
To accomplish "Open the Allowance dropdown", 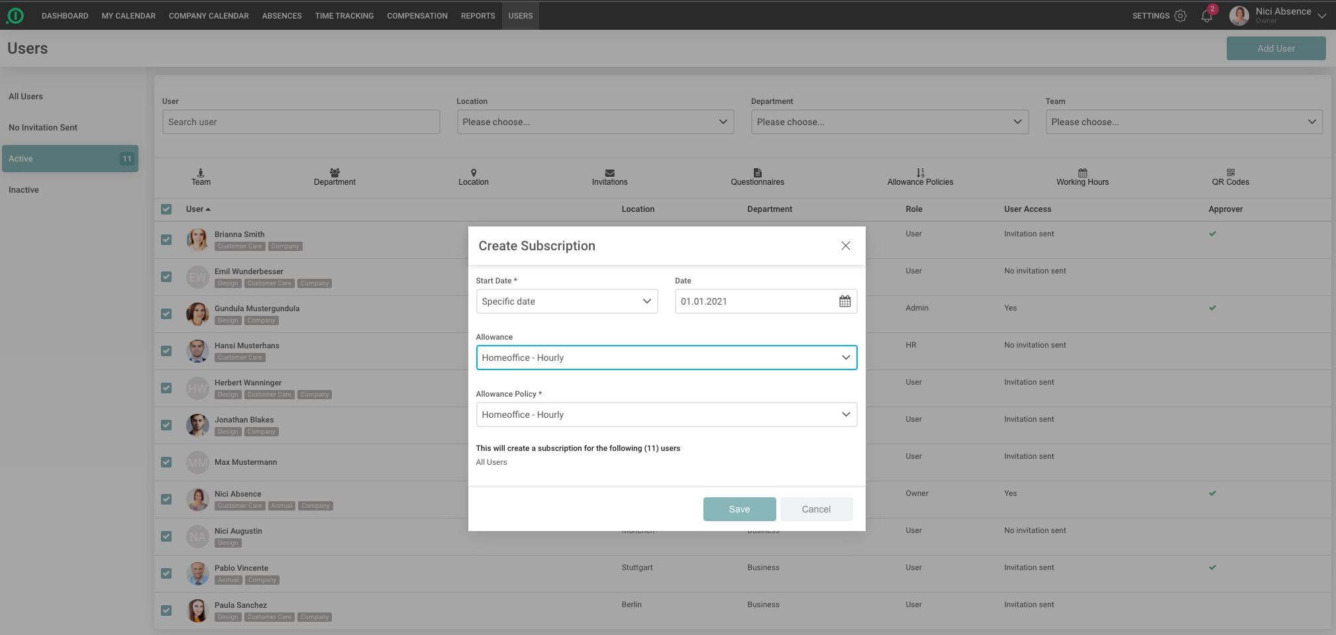I will point(666,358).
